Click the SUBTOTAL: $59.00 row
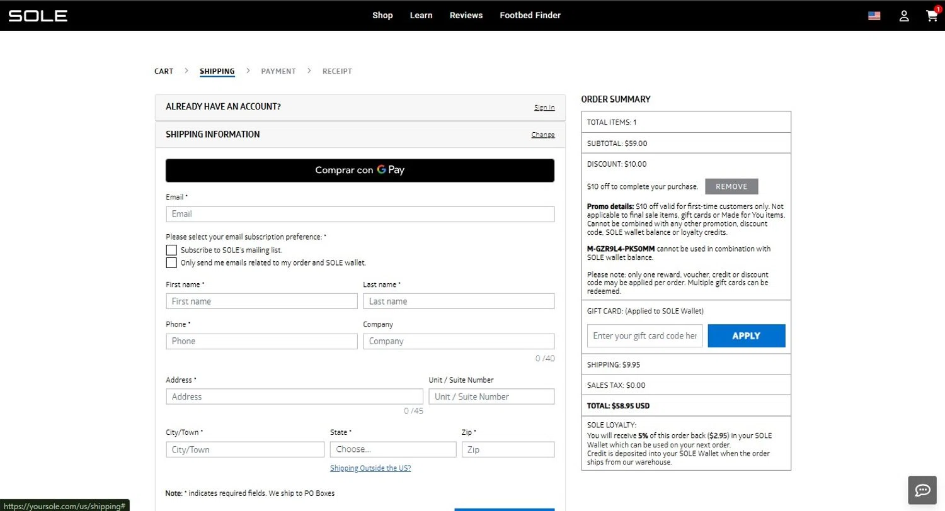The width and height of the screenshot is (945, 511). tap(686, 143)
